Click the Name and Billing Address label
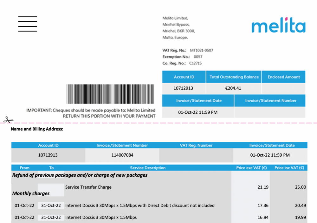The image size is (317, 223). pyautogui.click(x=36, y=129)
